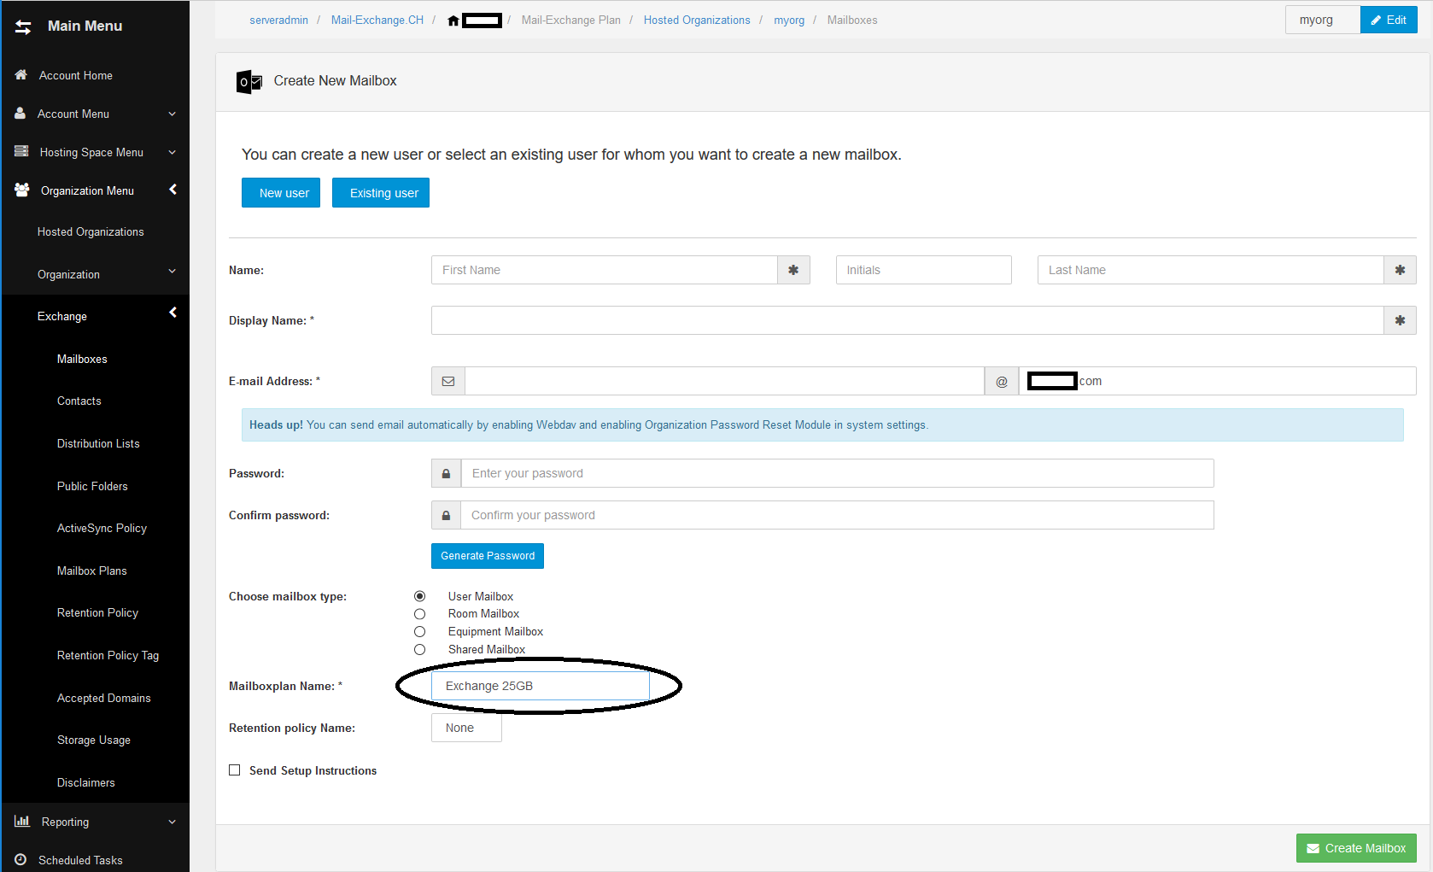The height and width of the screenshot is (872, 1433).
Task: Focus the Enter your password field
Action: [x=838, y=473]
